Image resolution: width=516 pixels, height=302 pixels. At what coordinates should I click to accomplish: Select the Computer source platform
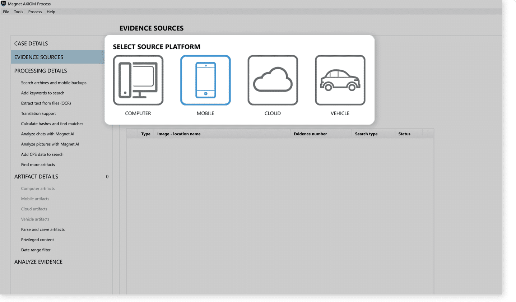(138, 80)
